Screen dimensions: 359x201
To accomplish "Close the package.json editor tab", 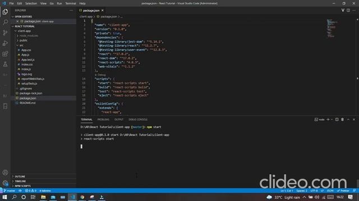I will pyautogui.click(x=103, y=11).
